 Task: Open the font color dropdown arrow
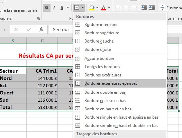click(x=109, y=8)
